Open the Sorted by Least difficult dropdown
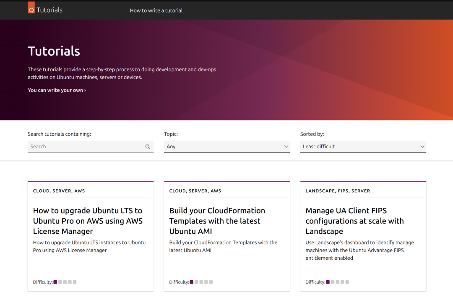Screen dimensions: 453x297 pos(363,147)
